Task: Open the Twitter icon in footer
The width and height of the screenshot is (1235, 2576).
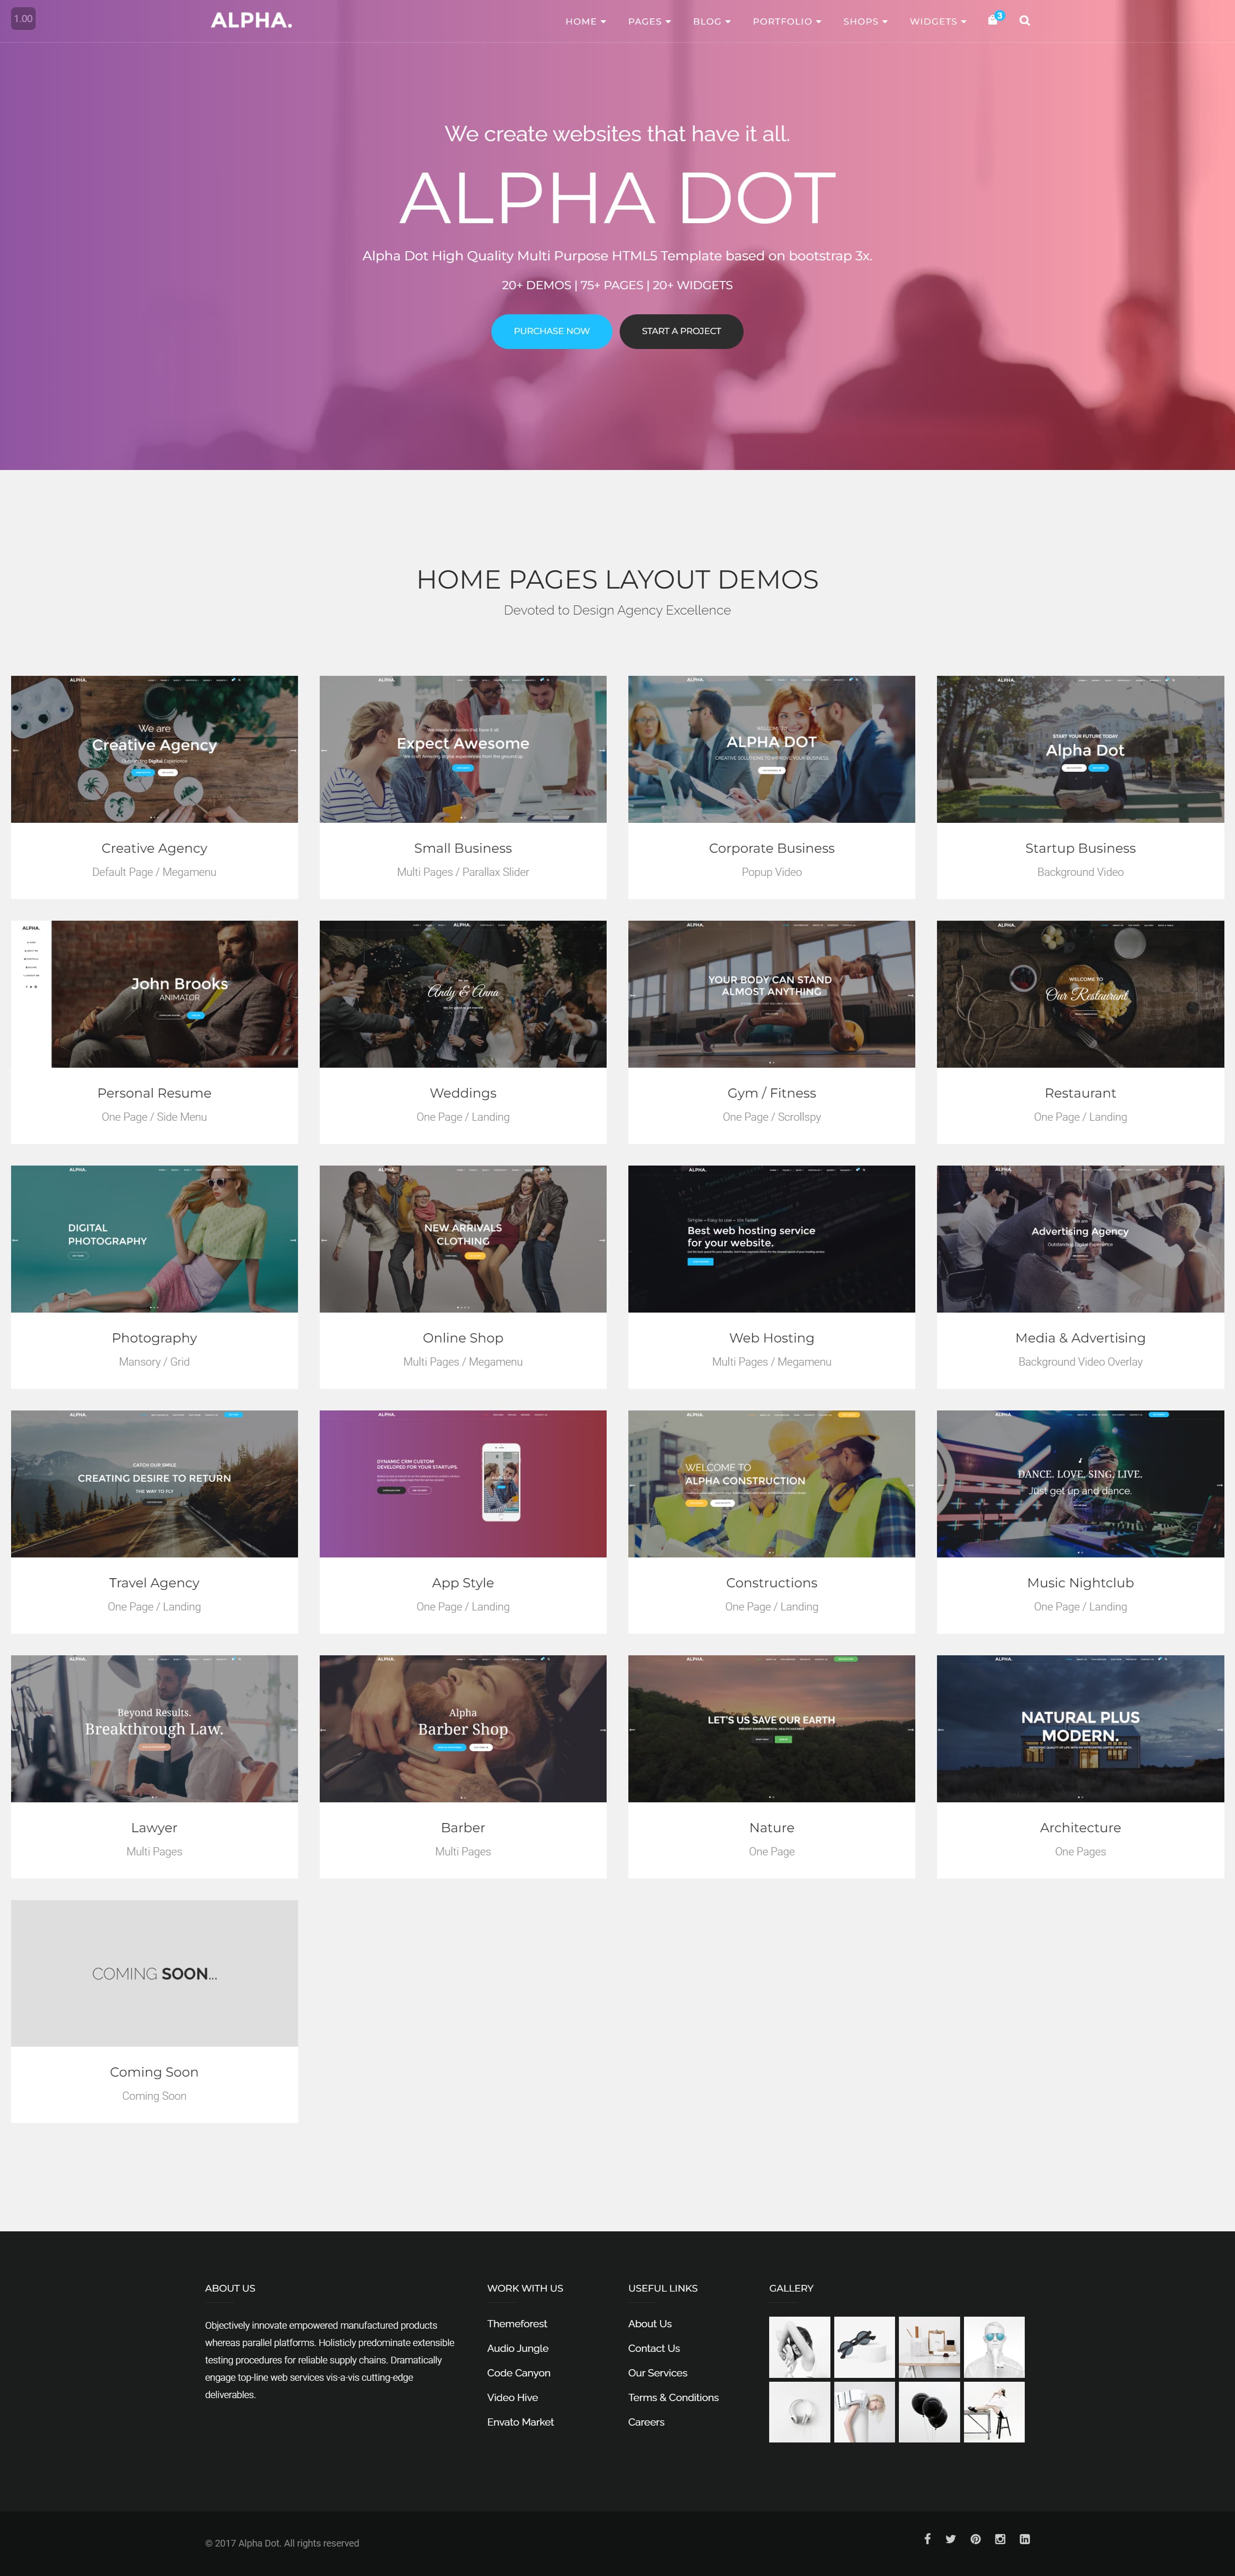Action: (951, 2538)
